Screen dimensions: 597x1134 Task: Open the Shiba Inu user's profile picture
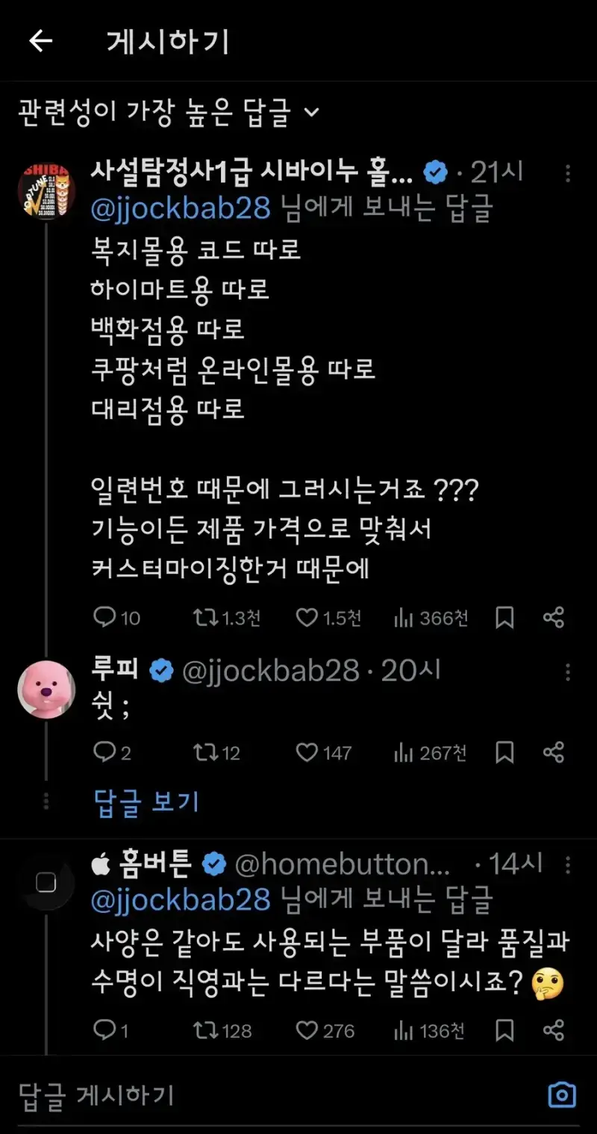tap(46, 190)
